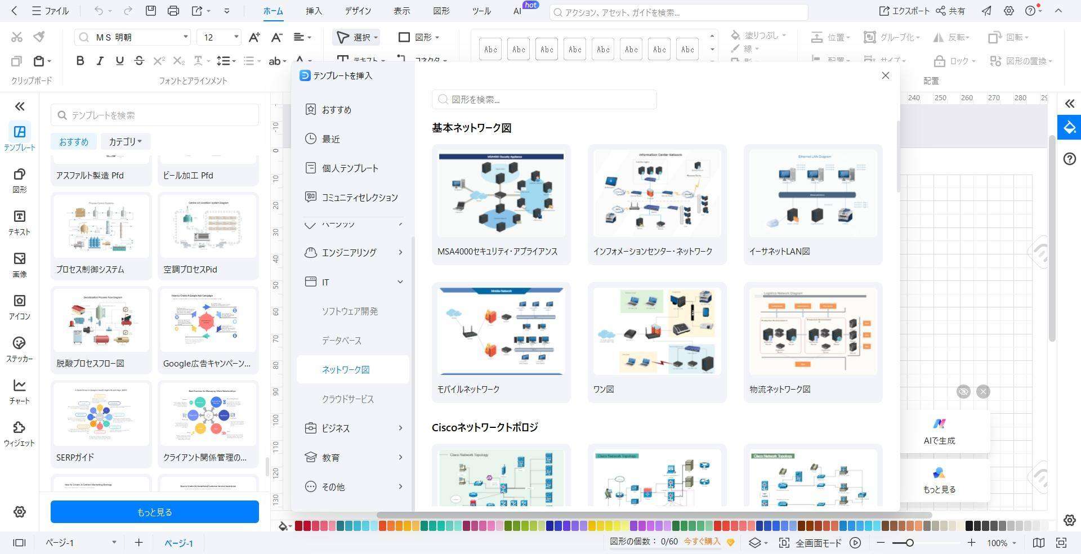Toggle italic formatting
This screenshot has width=1081, height=554.
pyautogui.click(x=100, y=61)
